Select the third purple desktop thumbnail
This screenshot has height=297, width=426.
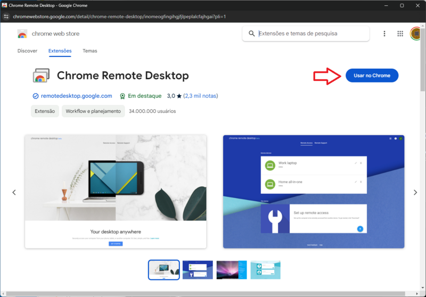pyautogui.click(x=232, y=270)
